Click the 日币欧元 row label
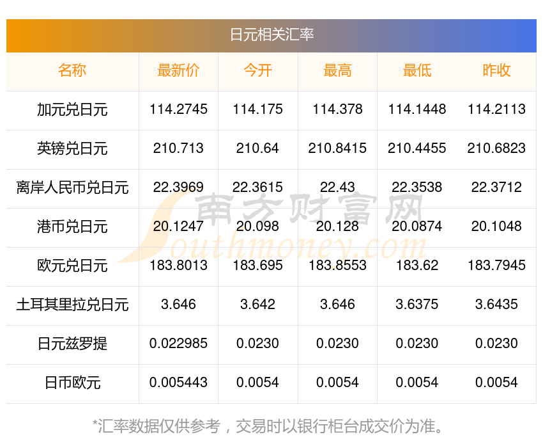This screenshot has height=446, width=543. pyautogui.click(x=72, y=383)
